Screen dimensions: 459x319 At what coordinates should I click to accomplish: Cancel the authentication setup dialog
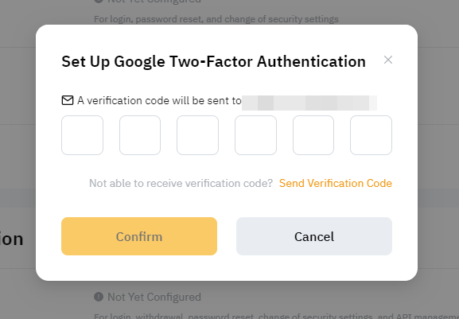314,236
